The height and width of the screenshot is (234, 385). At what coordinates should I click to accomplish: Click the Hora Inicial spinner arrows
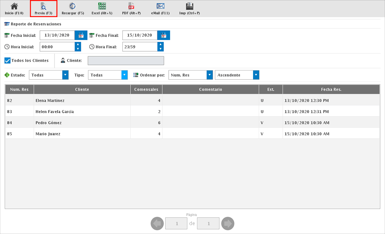pyautogui.click(x=78, y=47)
